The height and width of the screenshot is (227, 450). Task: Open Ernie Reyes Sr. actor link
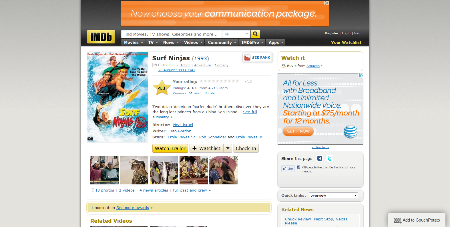[x=182, y=137]
